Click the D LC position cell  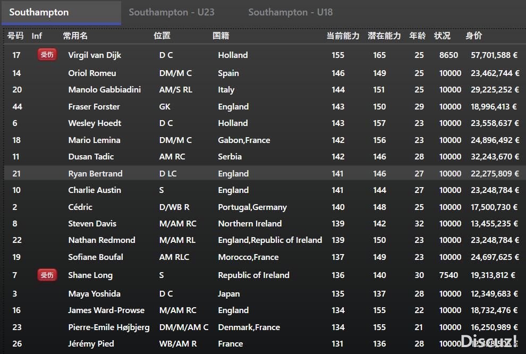[168, 173]
